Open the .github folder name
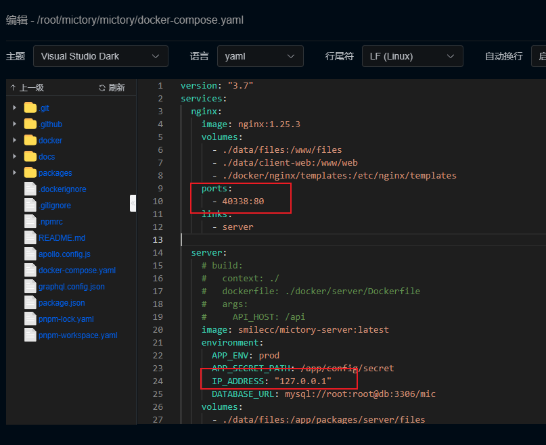546x445 pixels. (x=50, y=124)
